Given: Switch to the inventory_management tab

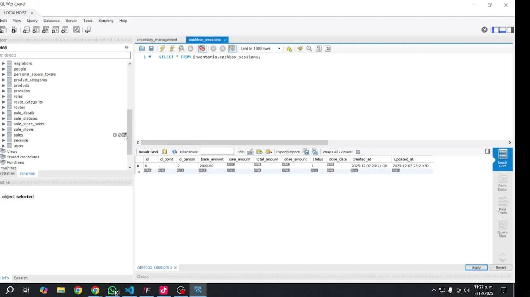Looking at the screenshot, I should (x=157, y=40).
